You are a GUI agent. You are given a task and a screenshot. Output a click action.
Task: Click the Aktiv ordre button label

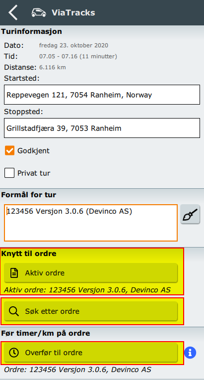click(x=45, y=273)
